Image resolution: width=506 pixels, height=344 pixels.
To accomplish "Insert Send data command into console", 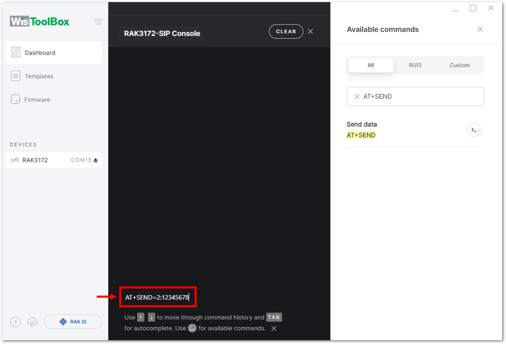I will (x=473, y=130).
